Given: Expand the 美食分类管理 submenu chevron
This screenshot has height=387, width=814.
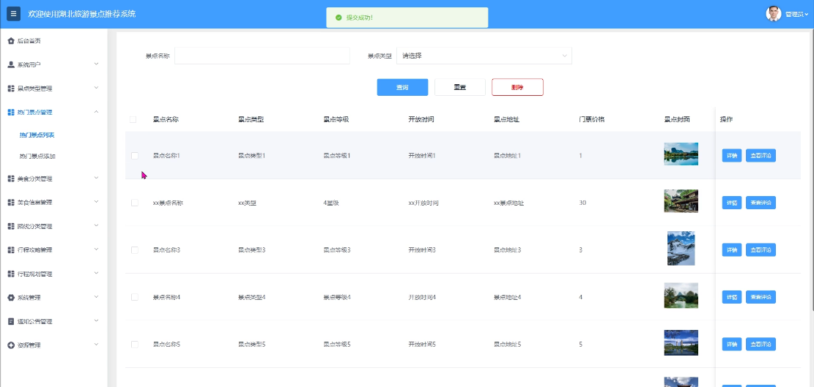Looking at the screenshot, I should [96, 179].
